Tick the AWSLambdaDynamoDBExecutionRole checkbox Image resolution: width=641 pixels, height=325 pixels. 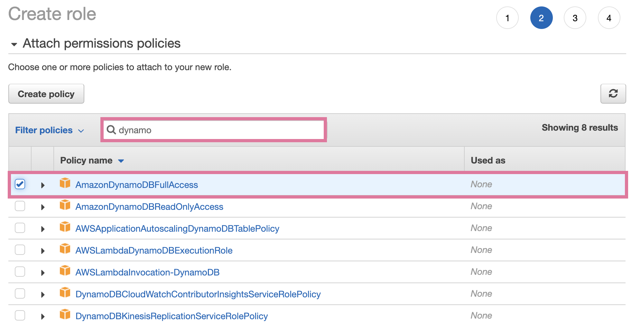20,250
